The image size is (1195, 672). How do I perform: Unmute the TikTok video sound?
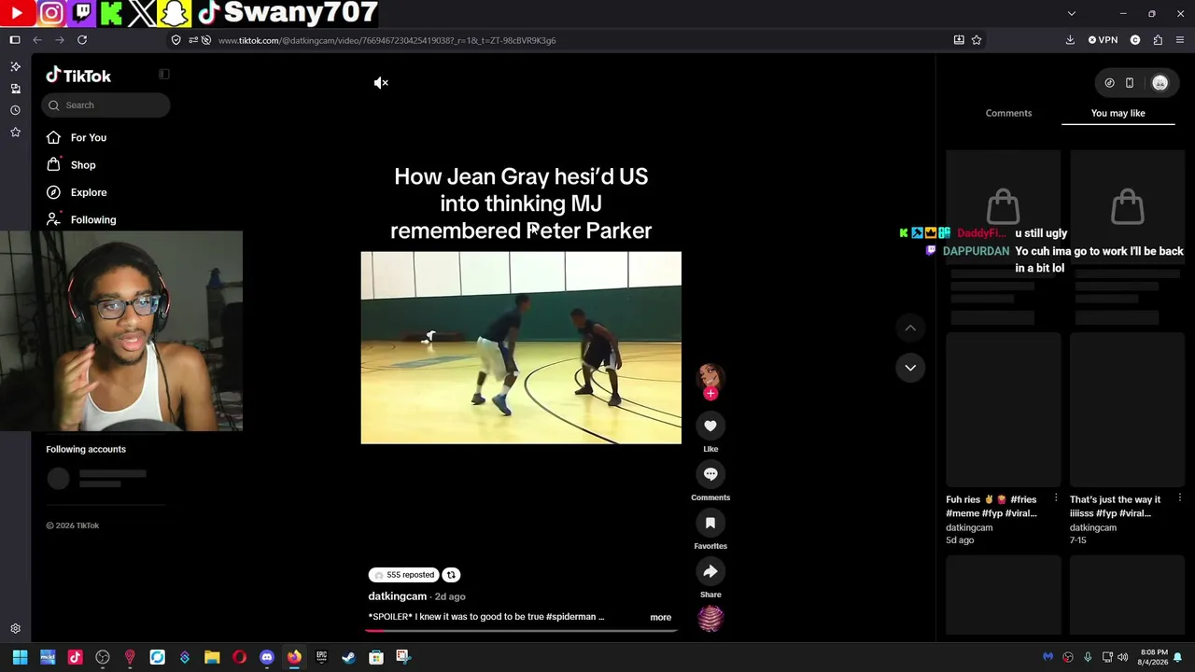point(381,83)
